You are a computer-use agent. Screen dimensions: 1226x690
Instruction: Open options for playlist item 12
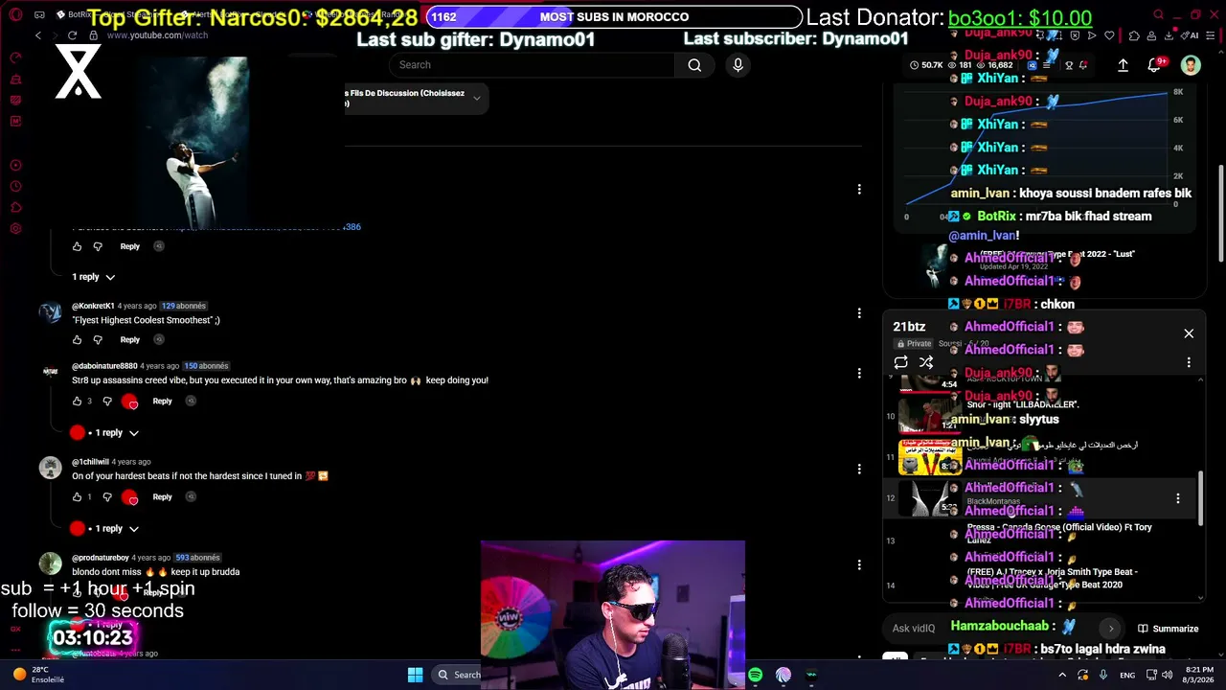1178,498
